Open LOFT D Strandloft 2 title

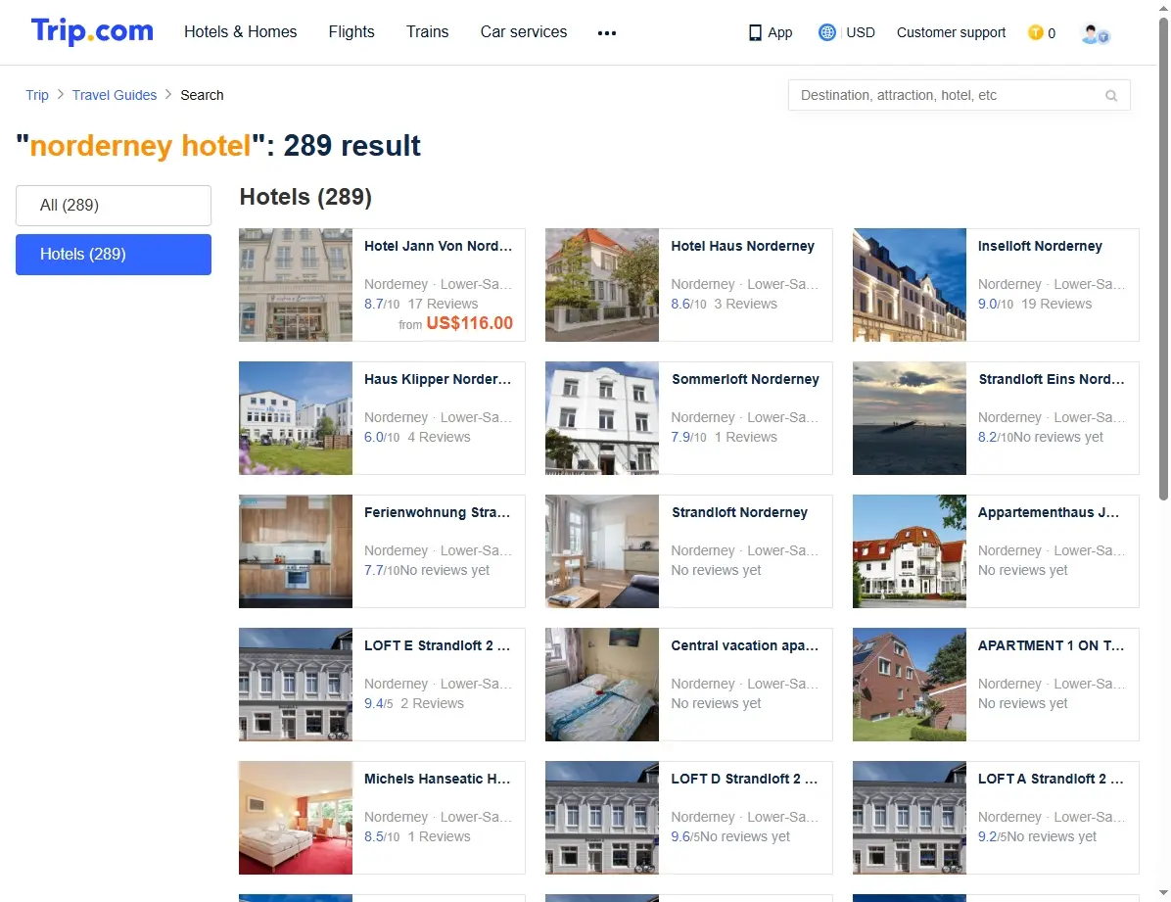744,779
